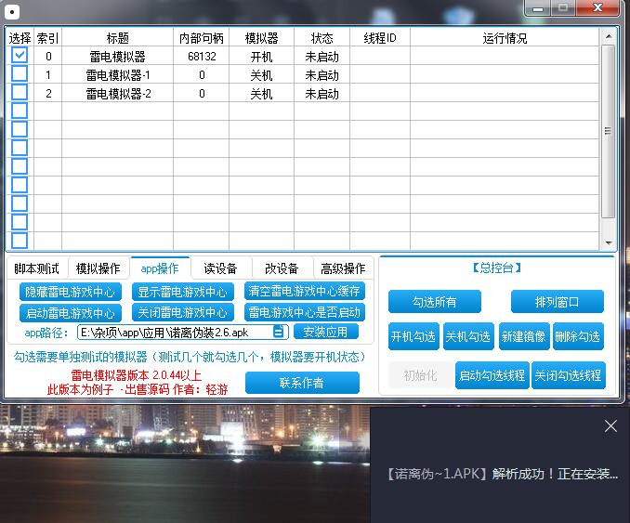The height and width of the screenshot is (523, 630).
Task: Click the 安装应用 button
Action: (x=325, y=332)
